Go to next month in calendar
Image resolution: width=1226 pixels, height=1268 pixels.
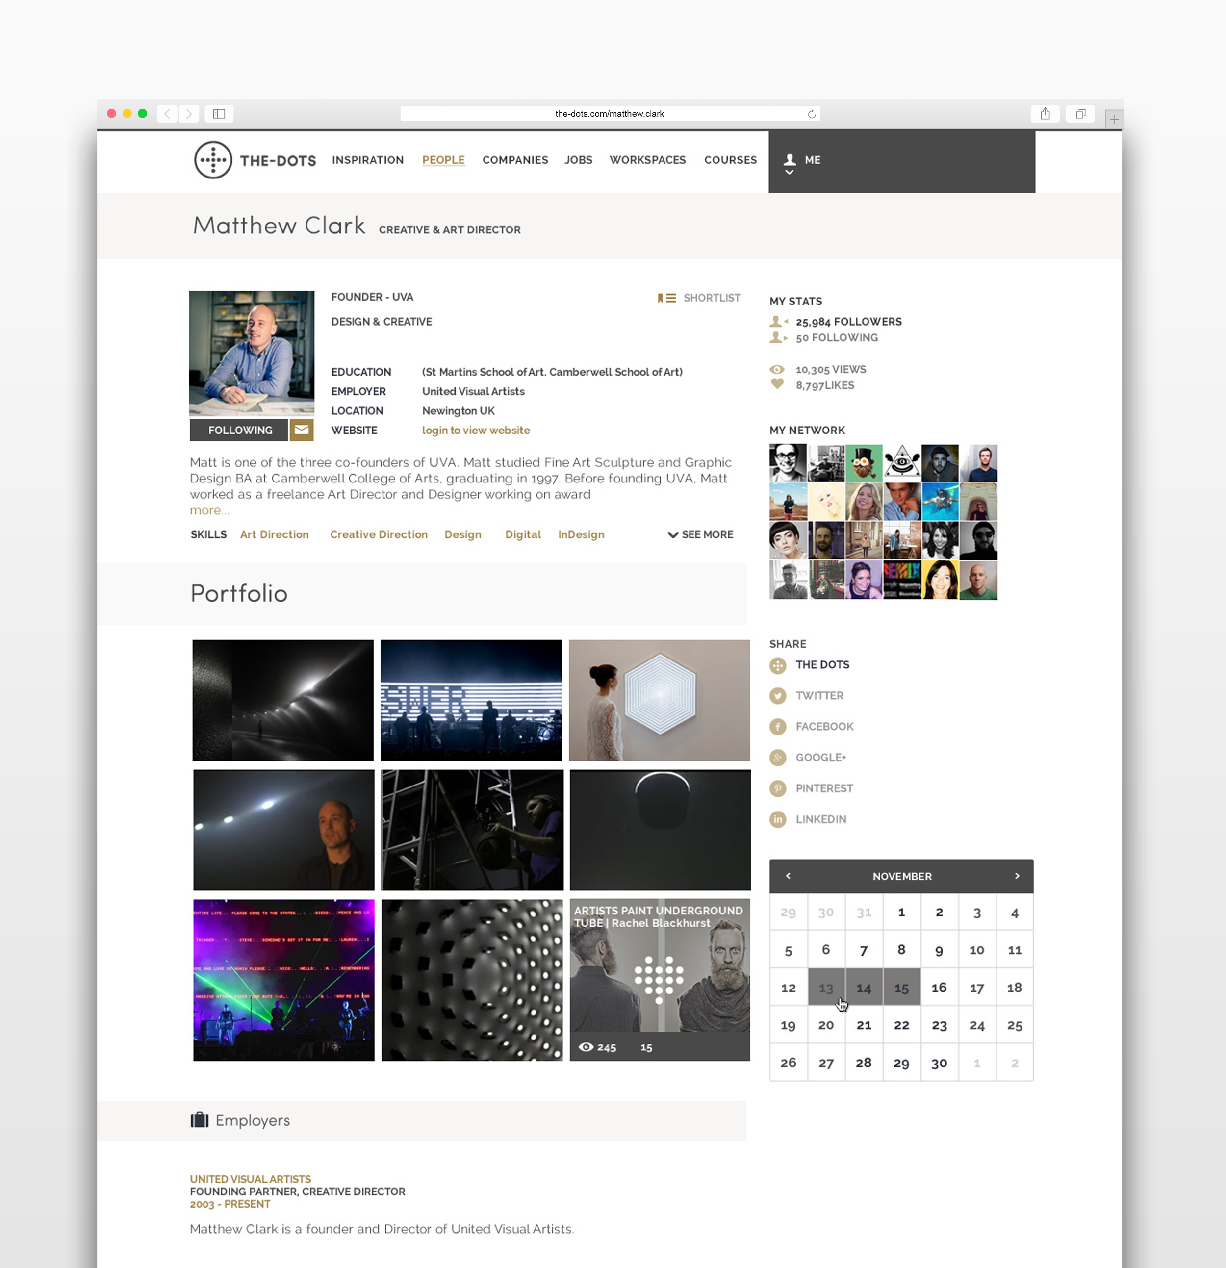(1017, 876)
